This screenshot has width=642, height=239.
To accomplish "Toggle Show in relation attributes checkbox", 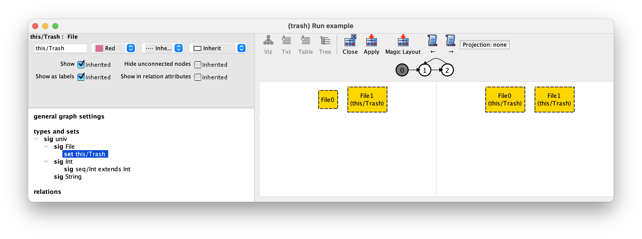I will click(198, 77).
